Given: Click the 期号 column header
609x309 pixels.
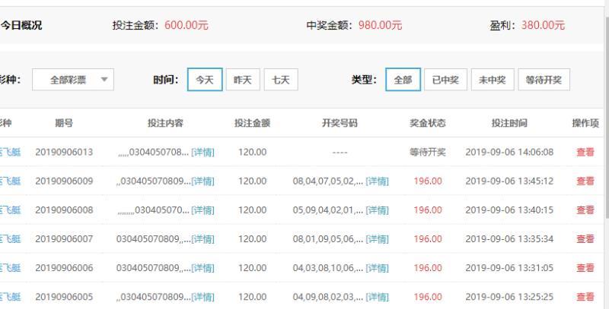Looking at the screenshot, I should pos(64,123).
